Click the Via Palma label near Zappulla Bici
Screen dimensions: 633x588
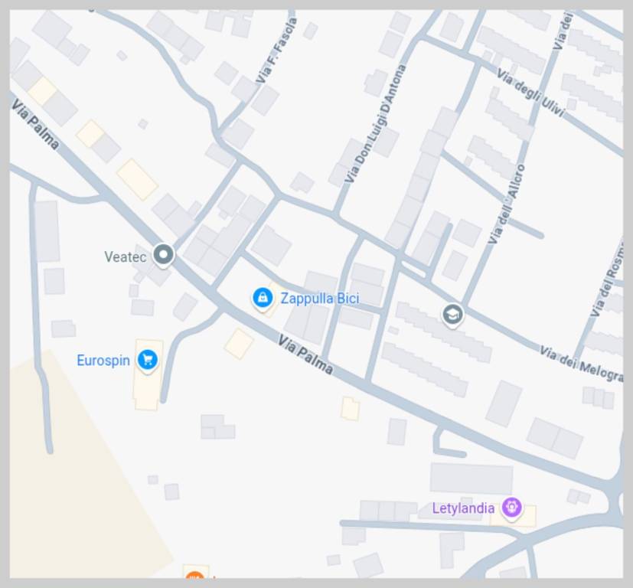[305, 354]
